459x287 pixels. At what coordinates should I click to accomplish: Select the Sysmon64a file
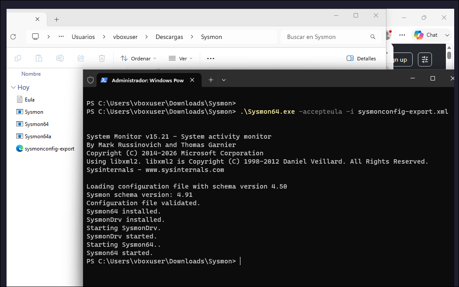click(x=38, y=136)
